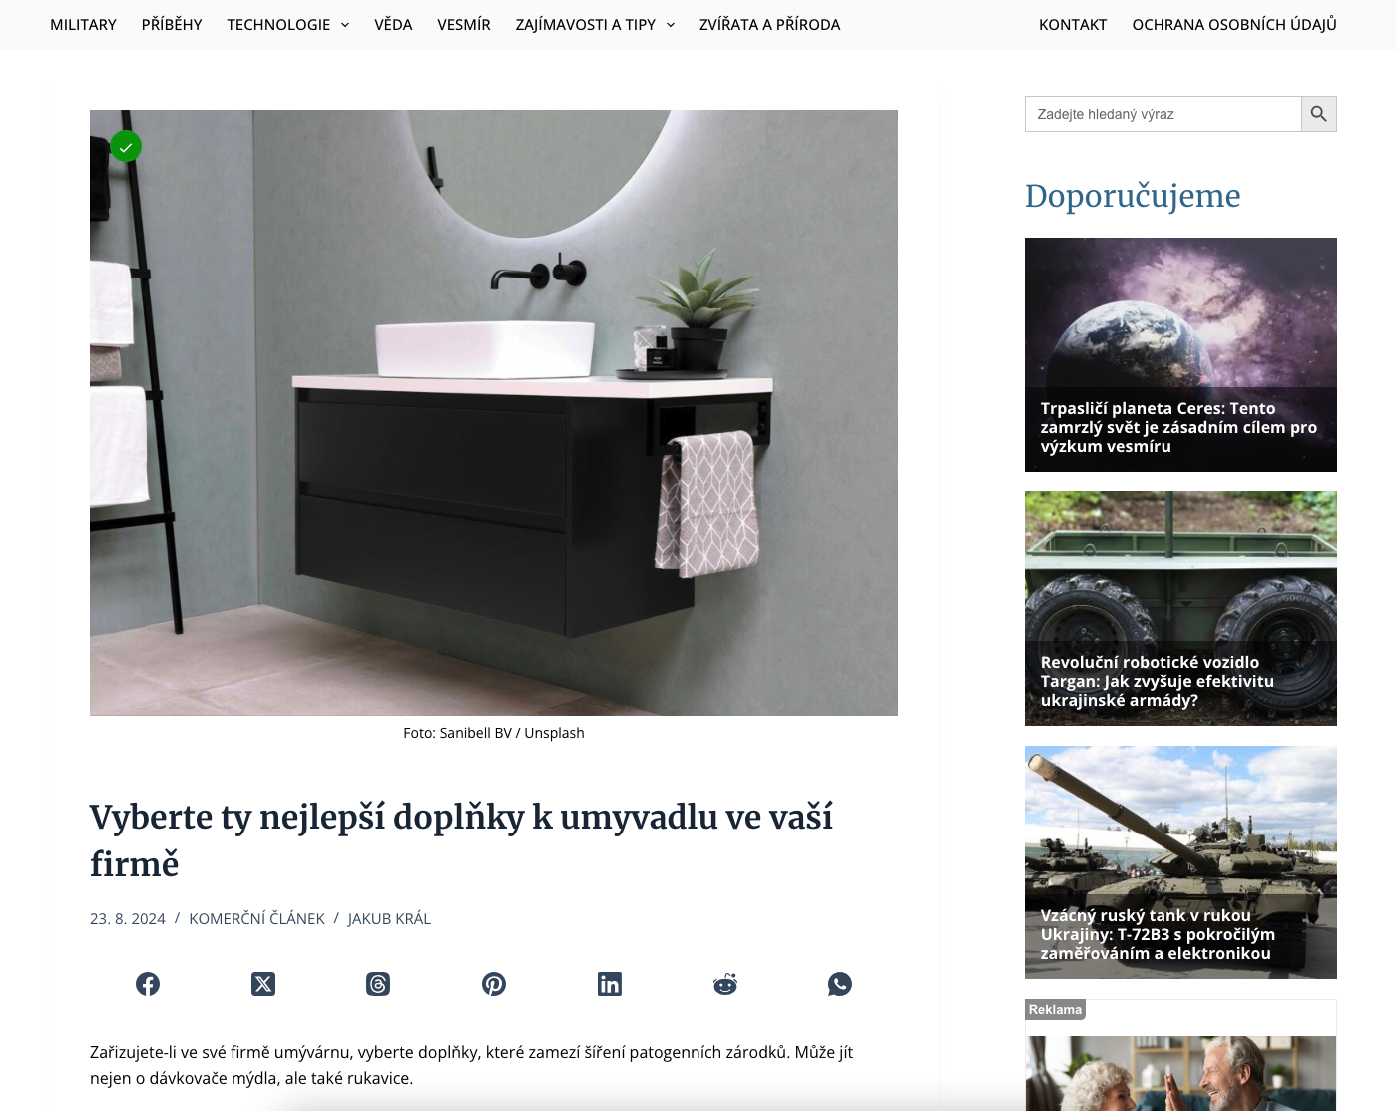Share article on Pinterest
Image resolution: width=1396 pixels, height=1111 pixels.
pyautogui.click(x=494, y=984)
